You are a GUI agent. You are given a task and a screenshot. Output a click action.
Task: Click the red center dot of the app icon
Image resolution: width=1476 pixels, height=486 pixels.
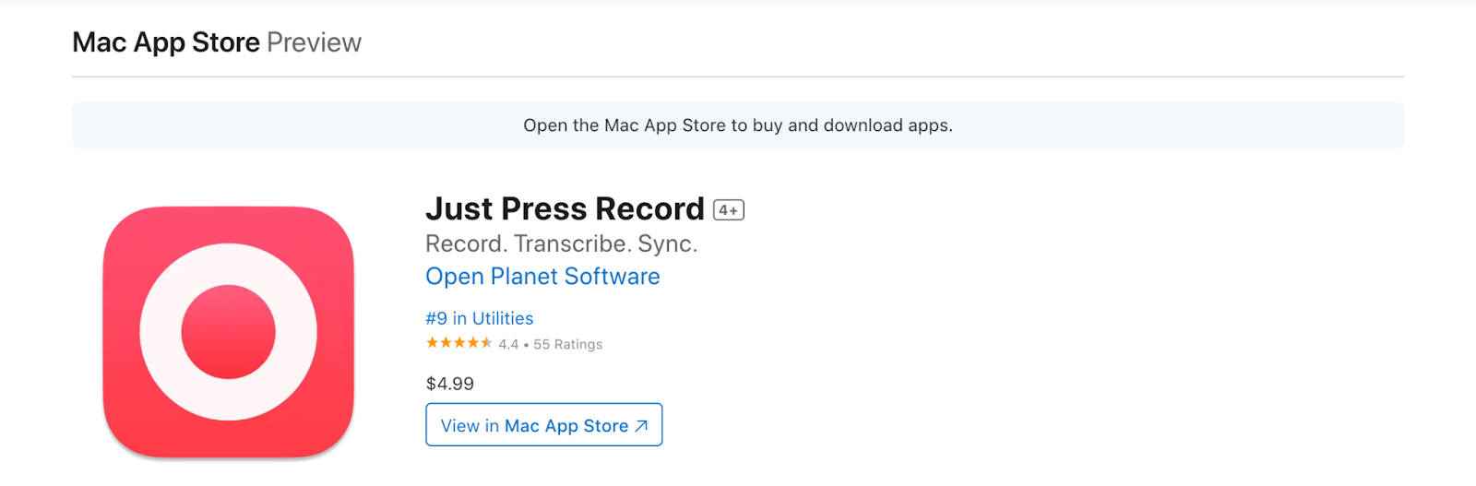pyautogui.click(x=229, y=332)
